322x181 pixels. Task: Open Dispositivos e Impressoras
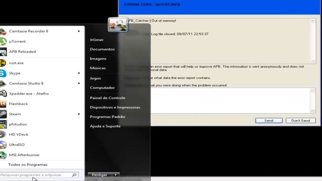115,107
